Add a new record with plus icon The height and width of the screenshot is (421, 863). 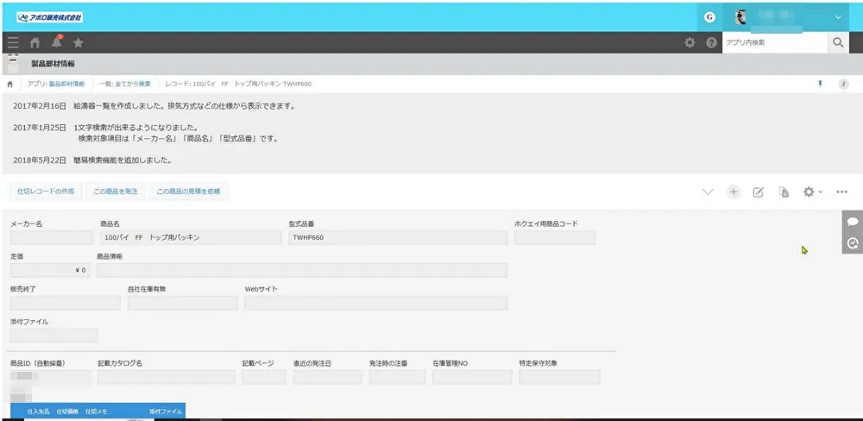733,192
